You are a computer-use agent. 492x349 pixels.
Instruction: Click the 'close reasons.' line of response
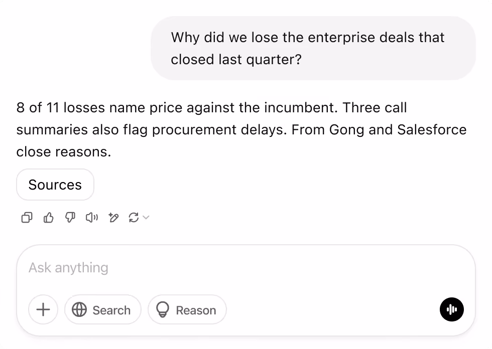(x=64, y=152)
